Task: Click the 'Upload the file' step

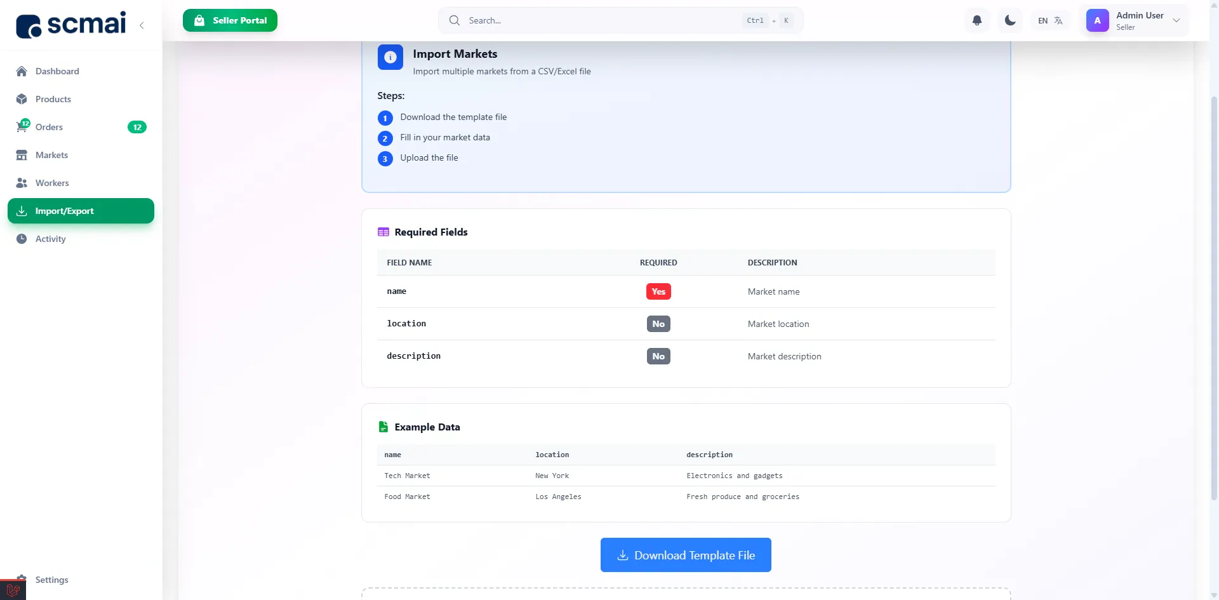Action: click(429, 158)
